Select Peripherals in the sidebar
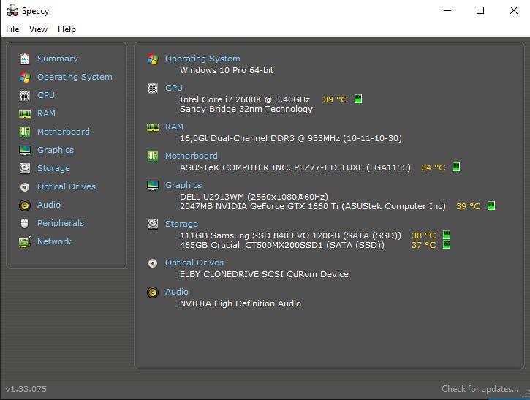The image size is (530, 400). [61, 223]
